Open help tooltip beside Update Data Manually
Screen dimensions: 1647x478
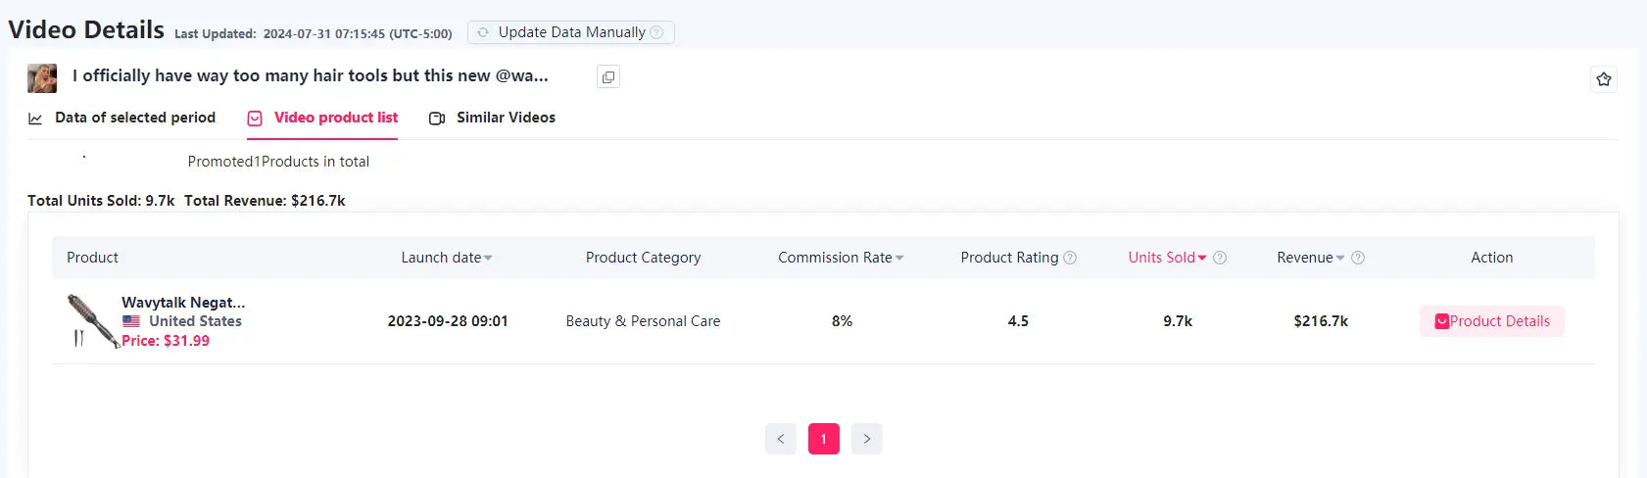[656, 32]
